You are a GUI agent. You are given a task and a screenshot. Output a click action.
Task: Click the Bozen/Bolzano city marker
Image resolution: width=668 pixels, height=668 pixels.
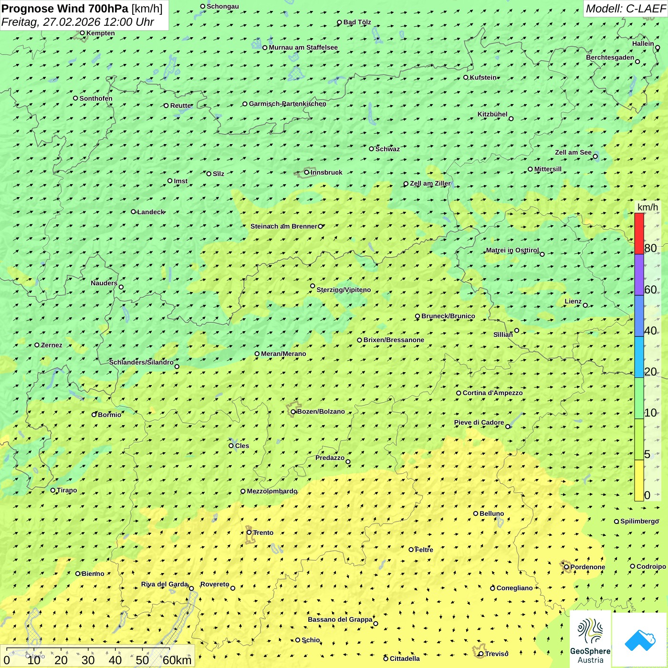tap(293, 412)
